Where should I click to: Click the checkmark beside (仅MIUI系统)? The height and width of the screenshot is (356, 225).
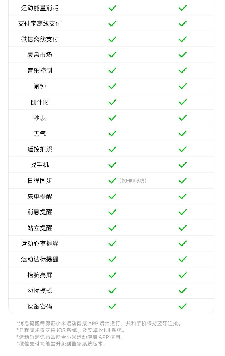coord(113,180)
